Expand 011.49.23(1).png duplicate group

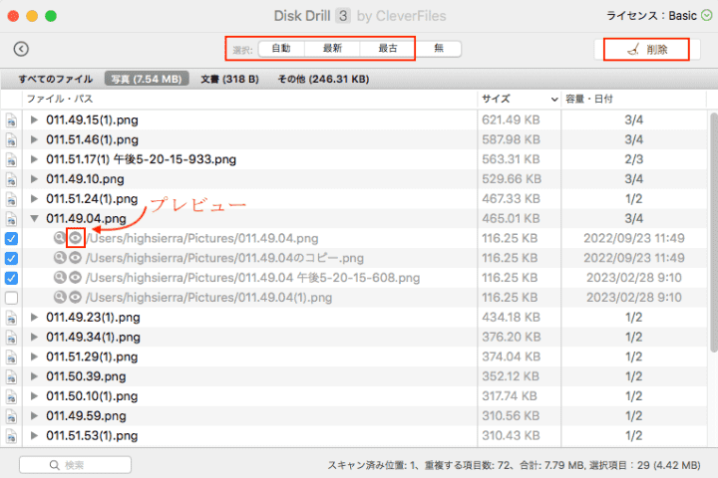coord(34,317)
